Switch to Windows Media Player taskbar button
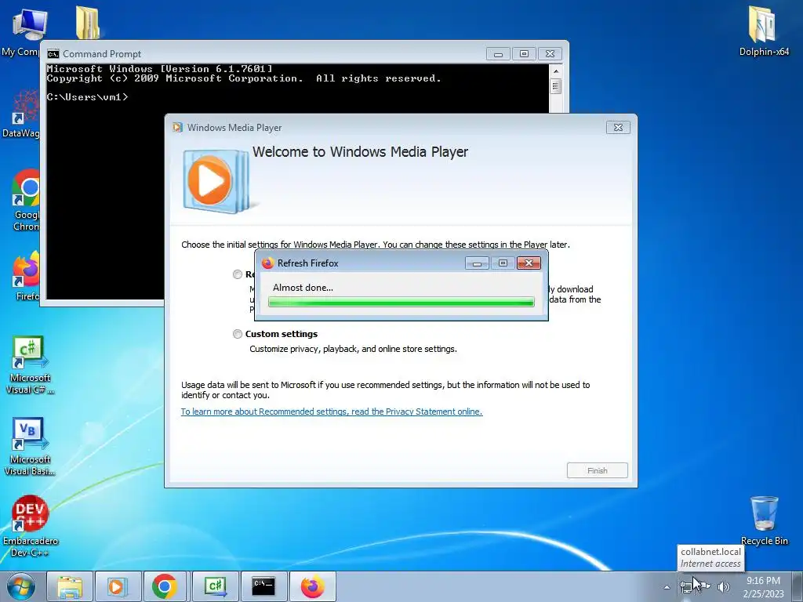Viewport: 803px width, 602px height. pyautogui.click(x=118, y=586)
